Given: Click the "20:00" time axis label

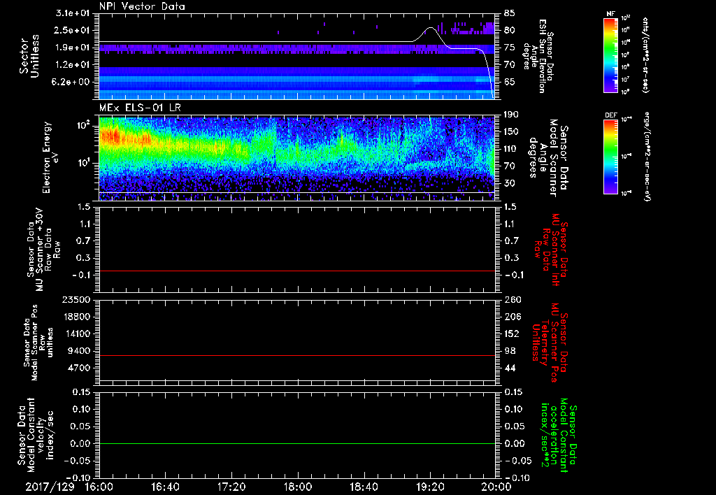Looking at the screenshot, I should [496, 487].
